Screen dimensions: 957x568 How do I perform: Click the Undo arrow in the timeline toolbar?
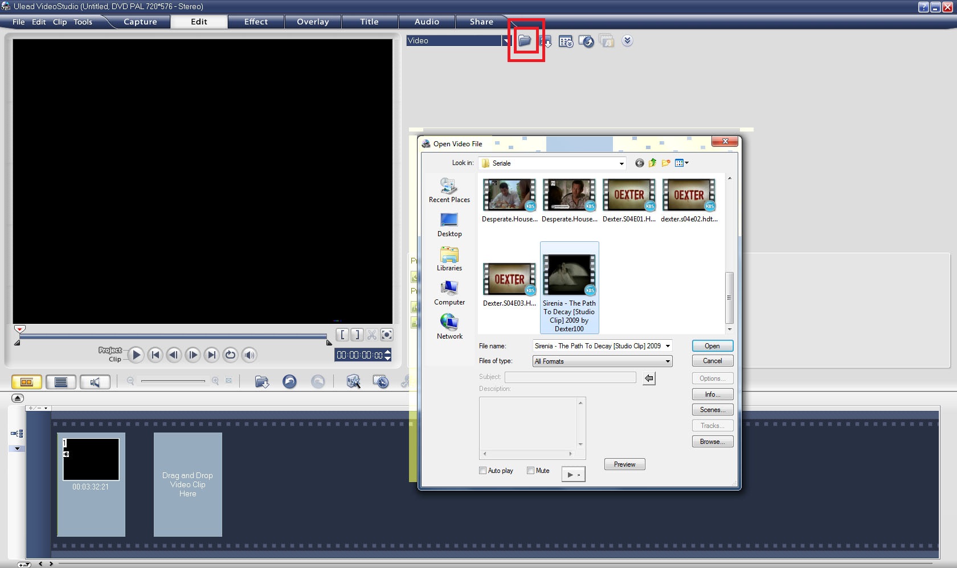(x=289, y=381)
